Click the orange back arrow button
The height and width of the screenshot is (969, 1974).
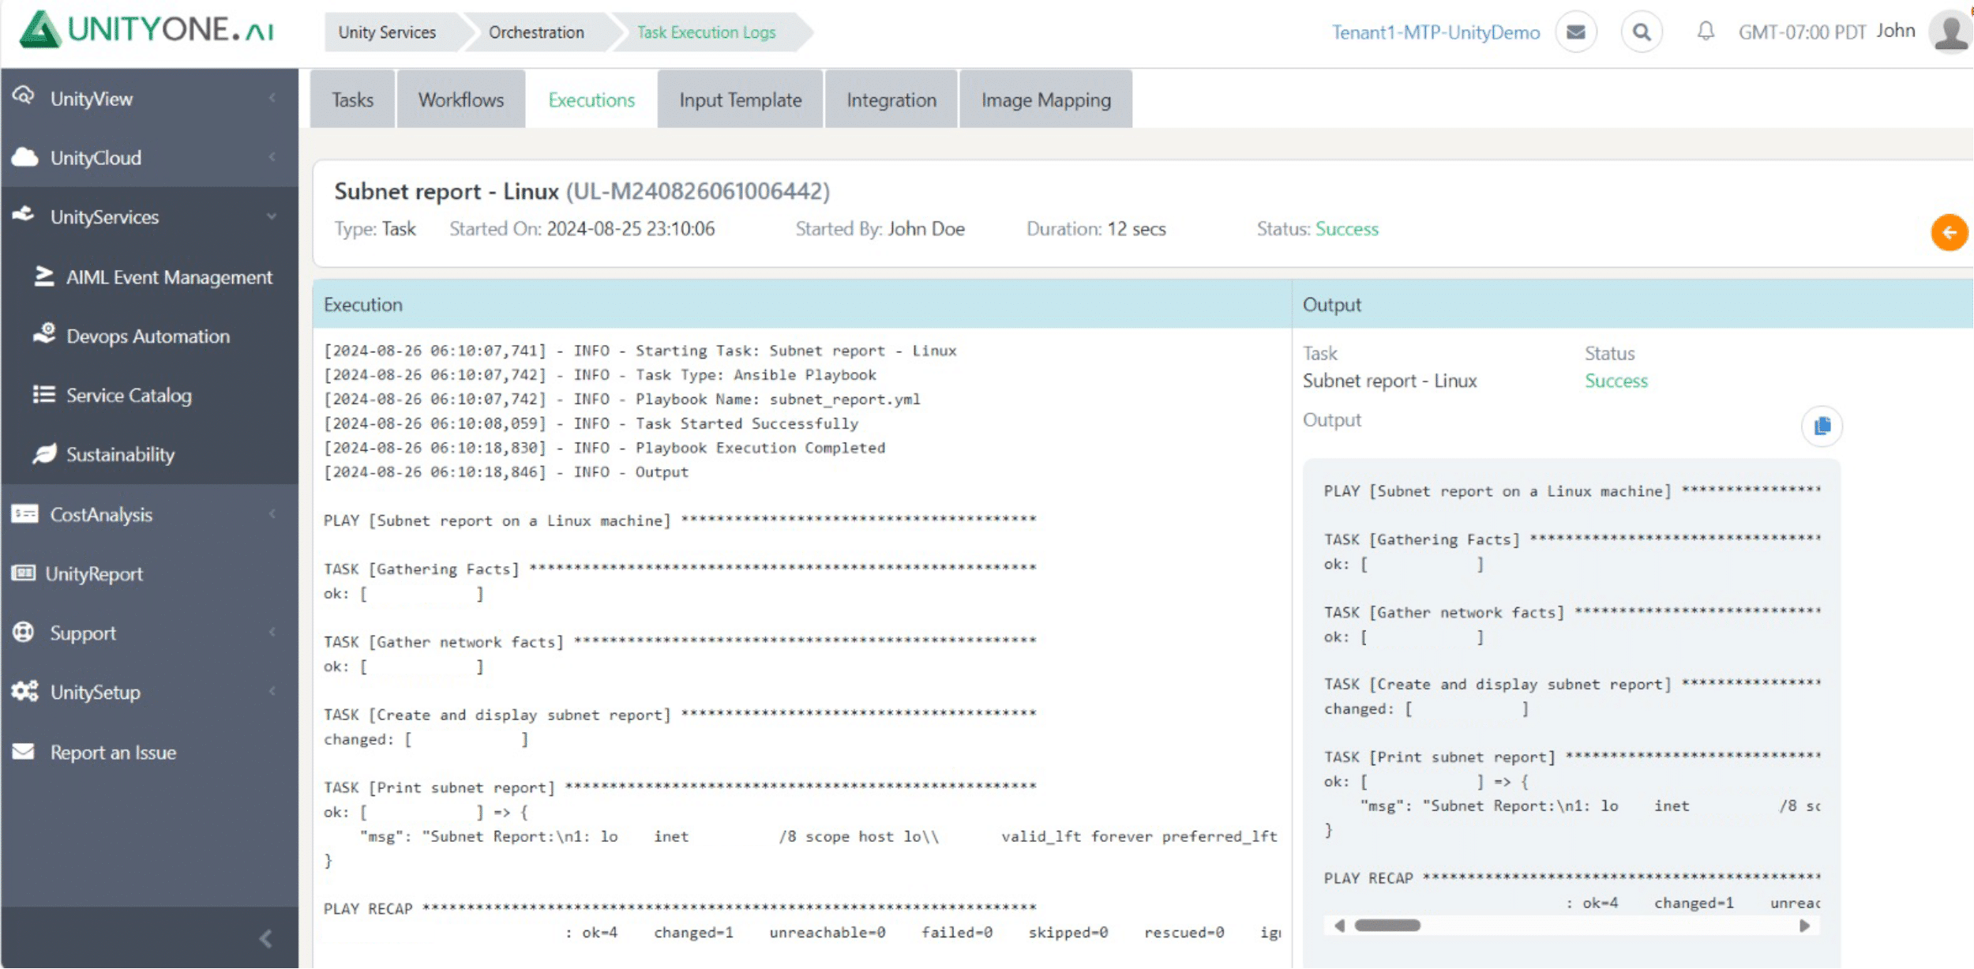[x=1949, y=232]
